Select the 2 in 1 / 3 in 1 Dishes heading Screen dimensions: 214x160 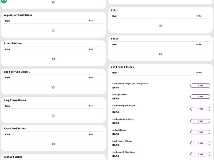(x=122, y=67)
